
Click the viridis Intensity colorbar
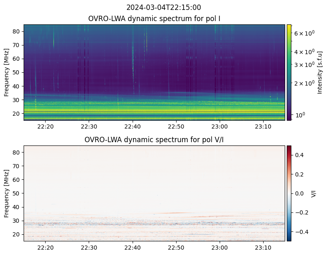[289, 72]
